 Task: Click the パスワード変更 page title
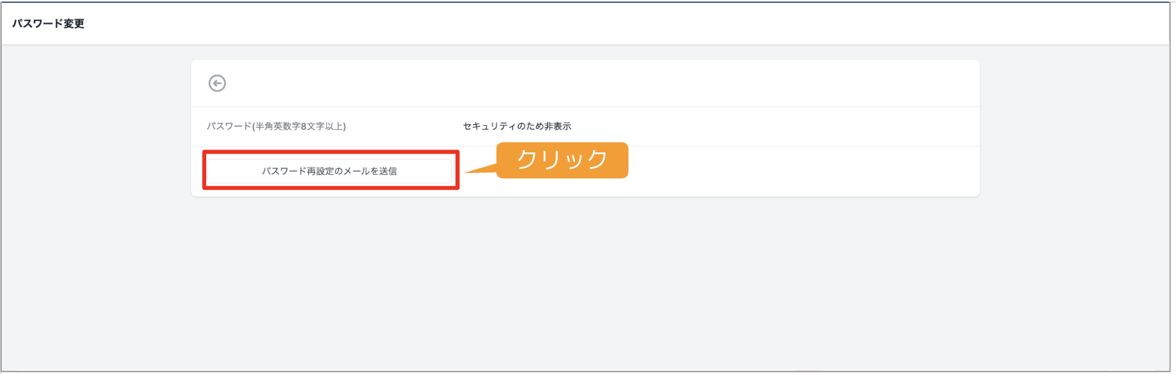tap(48, 24)
